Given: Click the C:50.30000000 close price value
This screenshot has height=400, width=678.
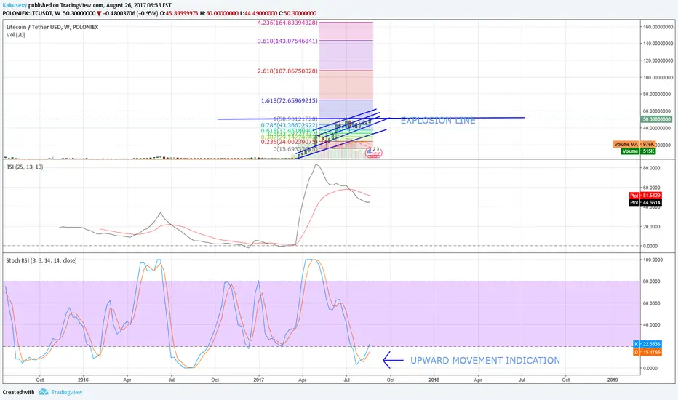Looking at the screenshot, I should 298,13.
